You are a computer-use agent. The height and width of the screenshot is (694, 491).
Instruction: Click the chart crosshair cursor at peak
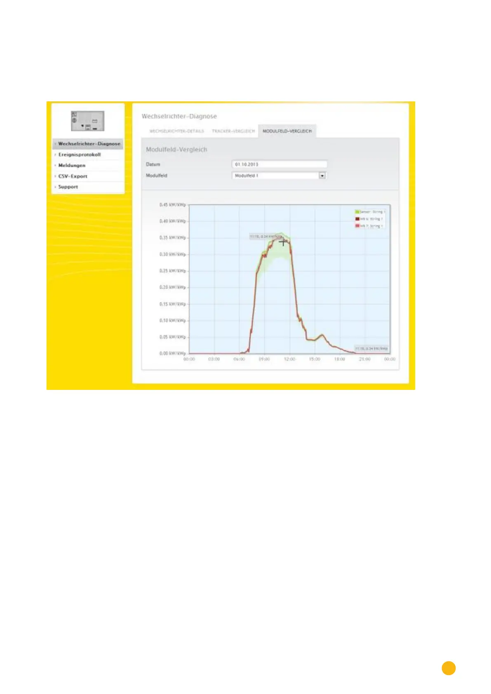(x=283, y=242)
